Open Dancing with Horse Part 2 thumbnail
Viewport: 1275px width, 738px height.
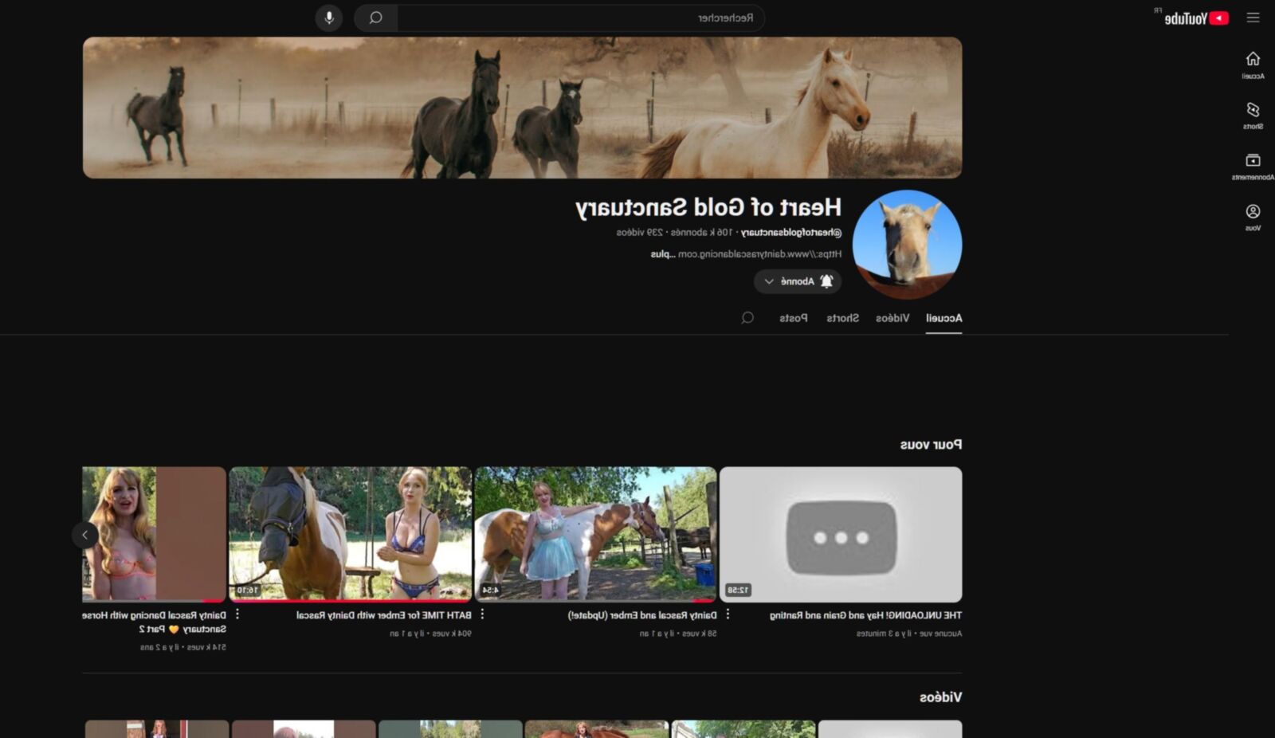[154, 534]
